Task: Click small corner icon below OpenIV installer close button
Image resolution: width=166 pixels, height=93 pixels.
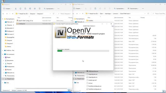Action: tap(112, 26)
